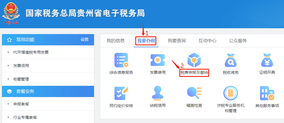Click the 其他服务事项 text label
This screenshot has height=123, width=284.
[x=267, y=106]
